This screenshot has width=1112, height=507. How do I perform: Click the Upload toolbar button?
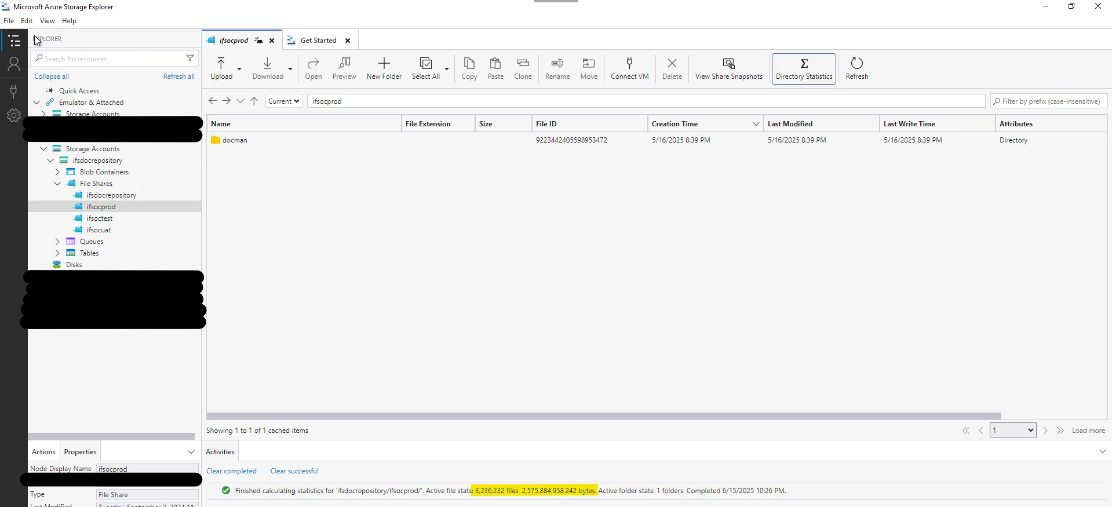[x=221, y=68]
